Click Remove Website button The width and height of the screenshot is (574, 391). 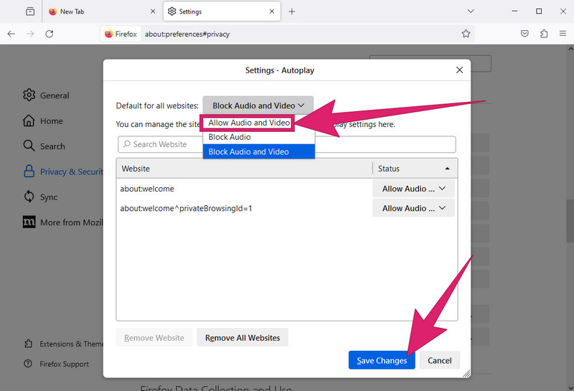154,337
